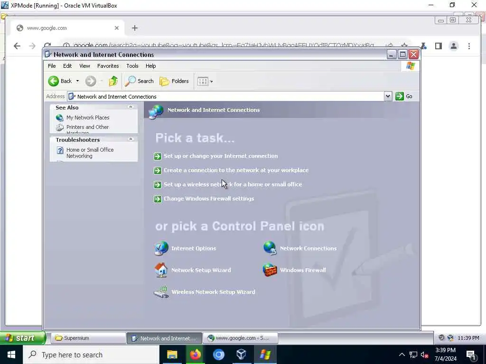486x364 pixels.
Task: Click arrow icon beside Internet connection task
Action: 158,156
